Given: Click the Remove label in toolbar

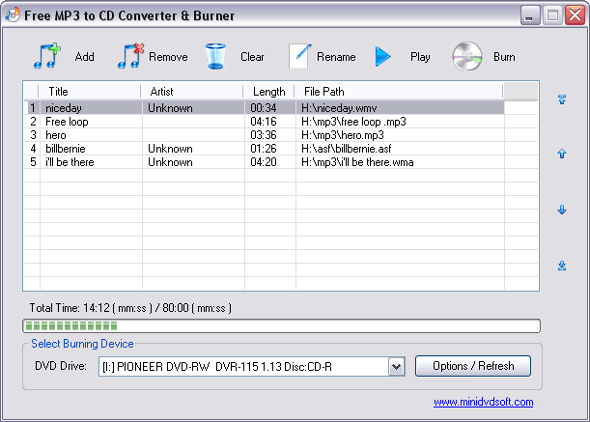Looking at the screenshot, I should click(168, 57).
